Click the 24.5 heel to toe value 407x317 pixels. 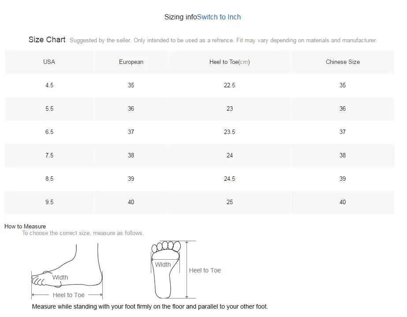[x=229, y=179]
